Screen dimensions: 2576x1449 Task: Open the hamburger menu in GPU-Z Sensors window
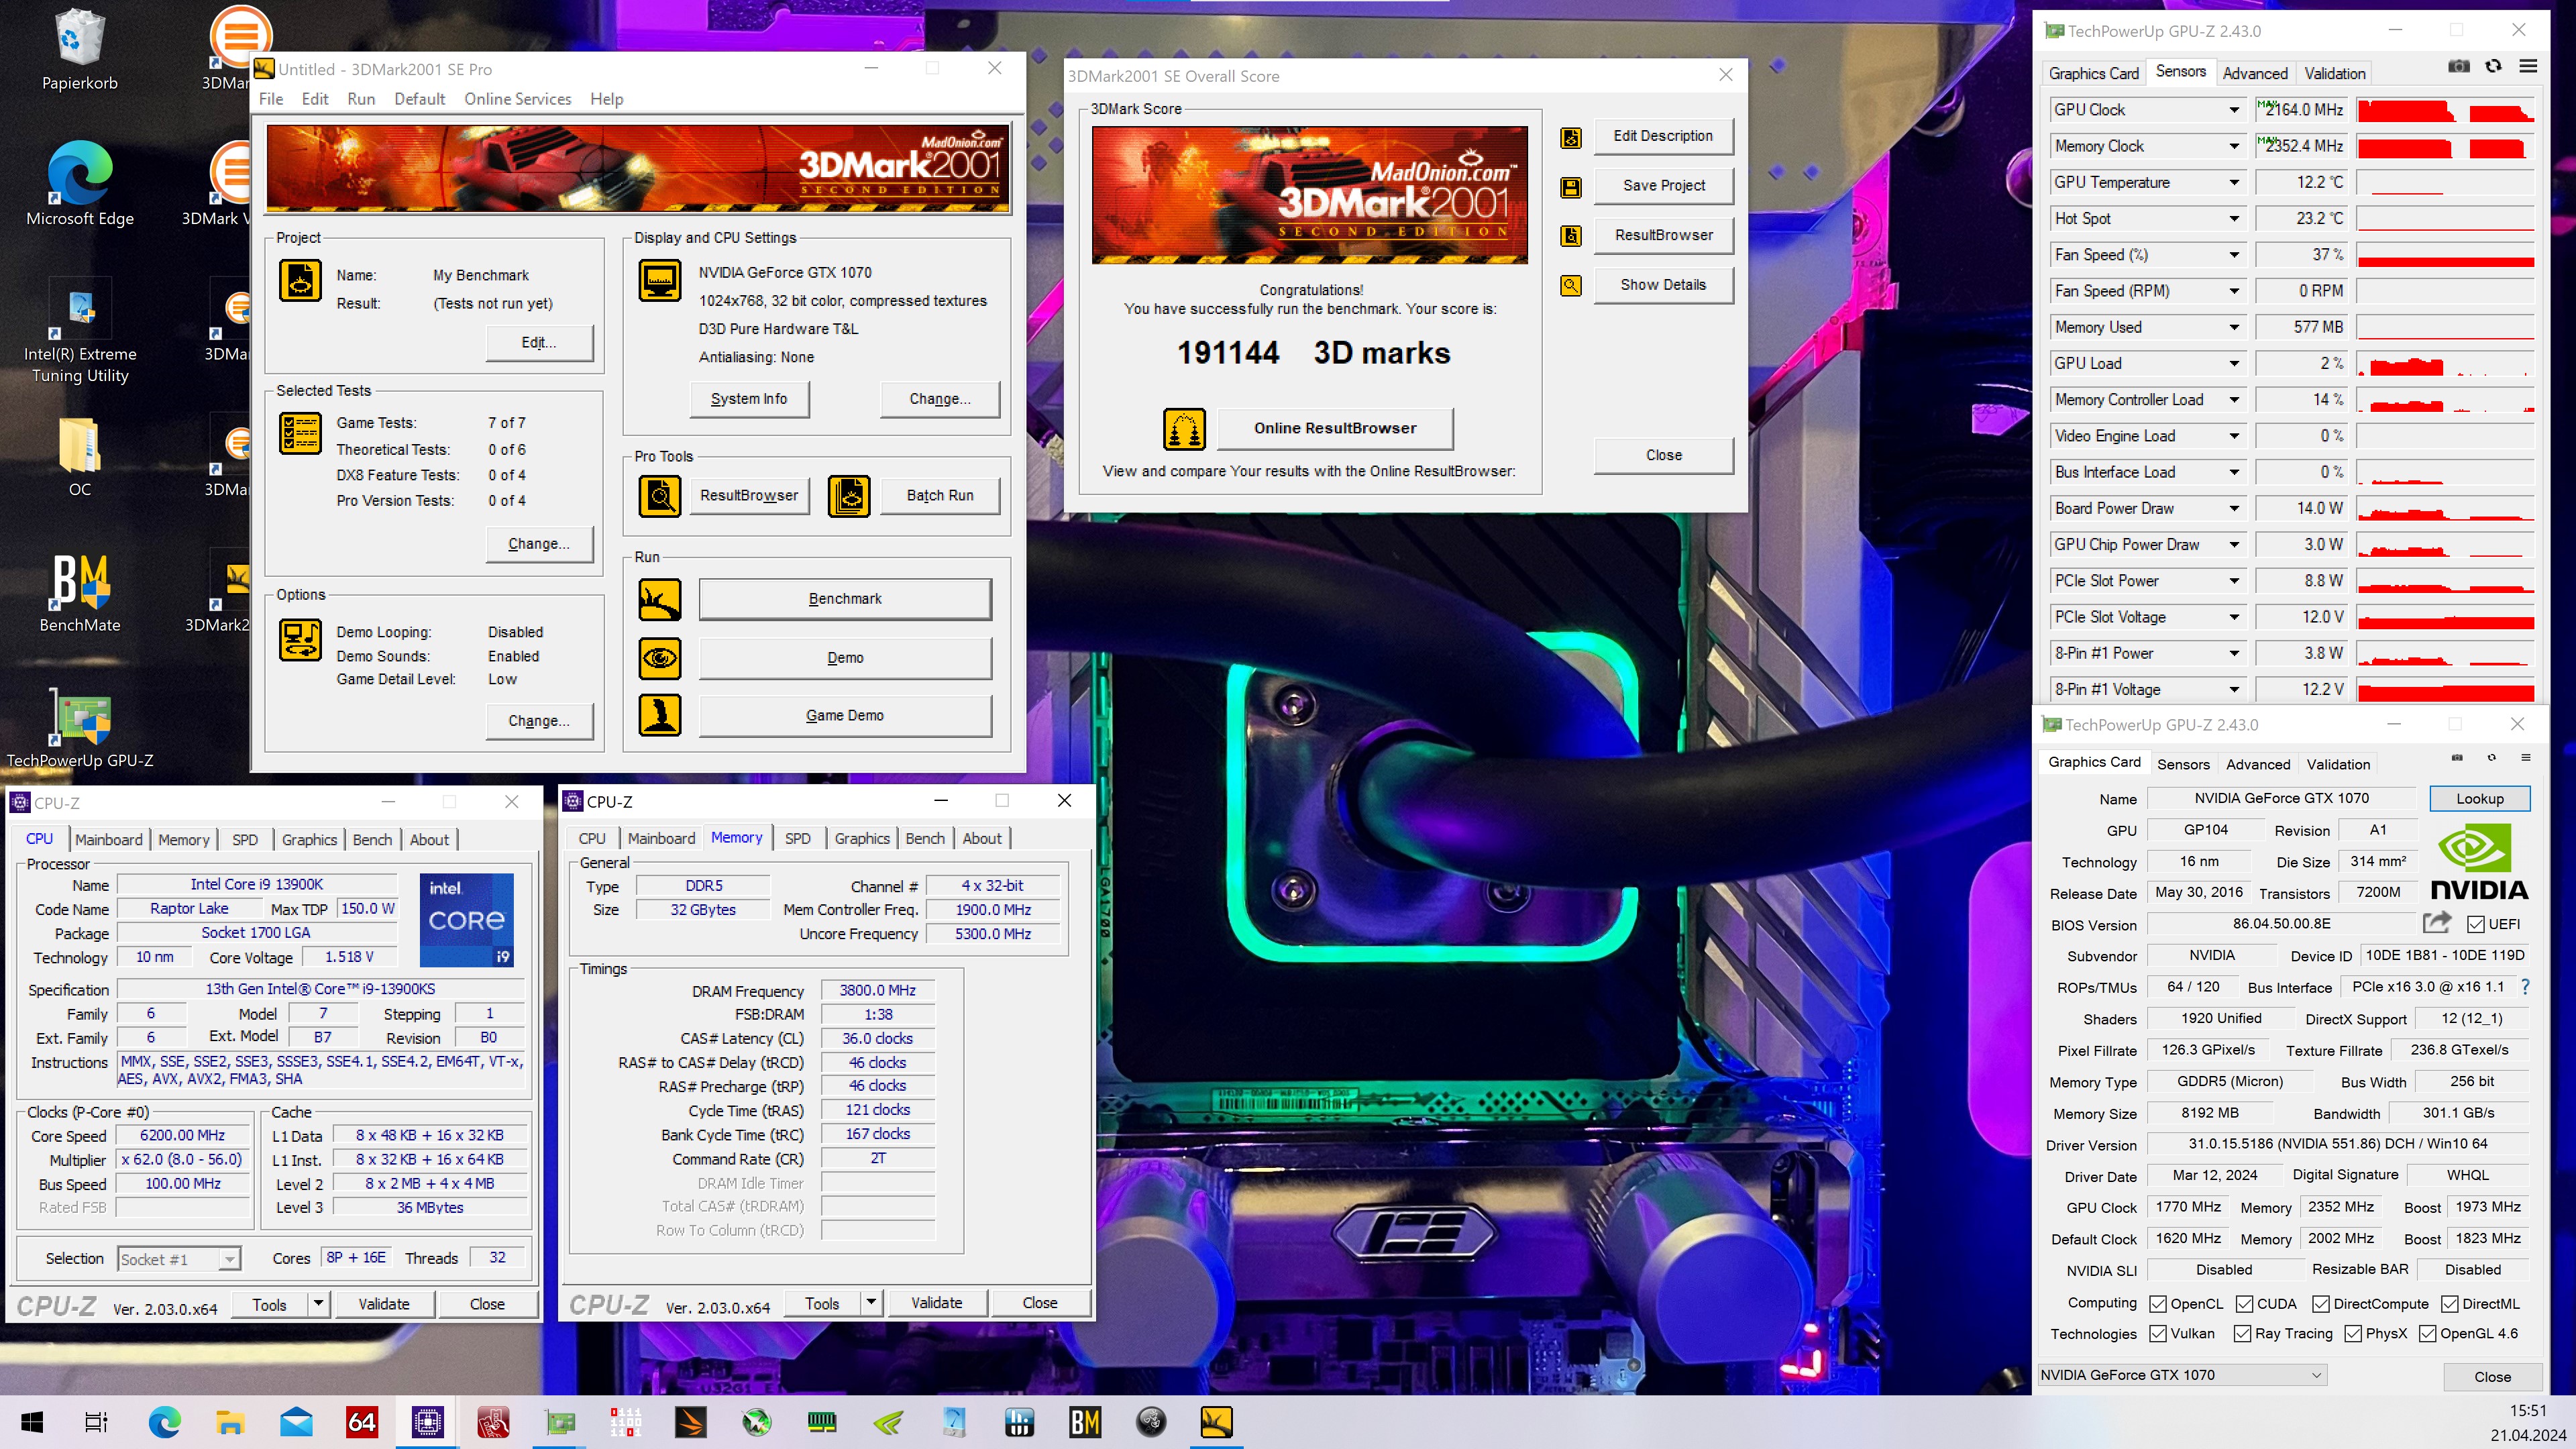pos(2528,66)
